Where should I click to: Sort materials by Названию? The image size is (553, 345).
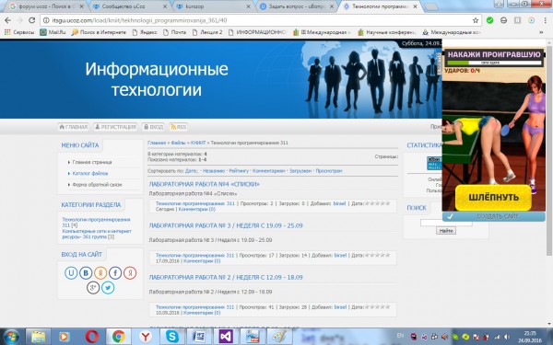214,171
